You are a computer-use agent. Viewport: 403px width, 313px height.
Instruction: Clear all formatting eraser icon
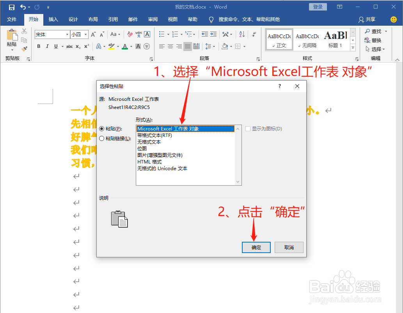(130, 34)
